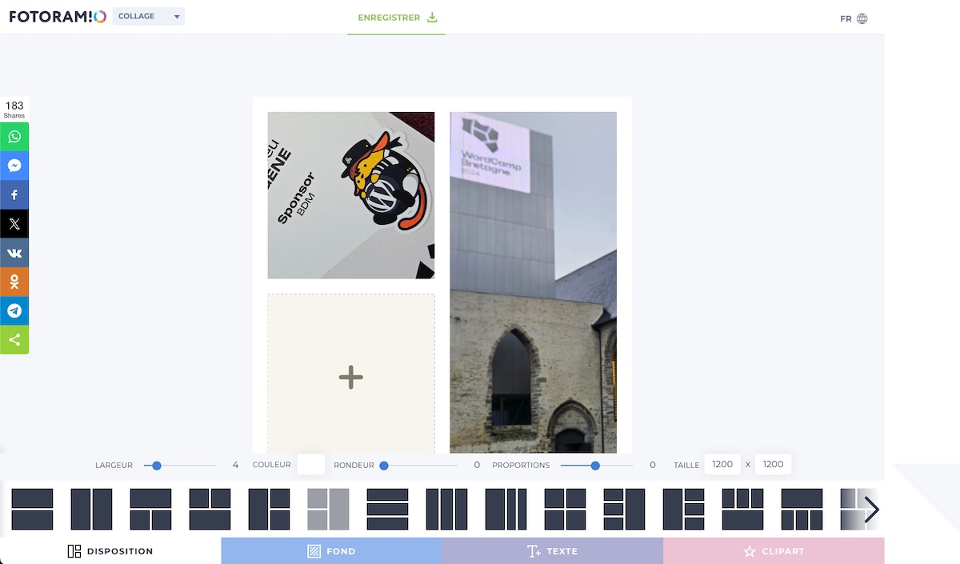Pick layout with three left cells and tall right
This screenshot has width=960, height=564.
click(624, 509)
